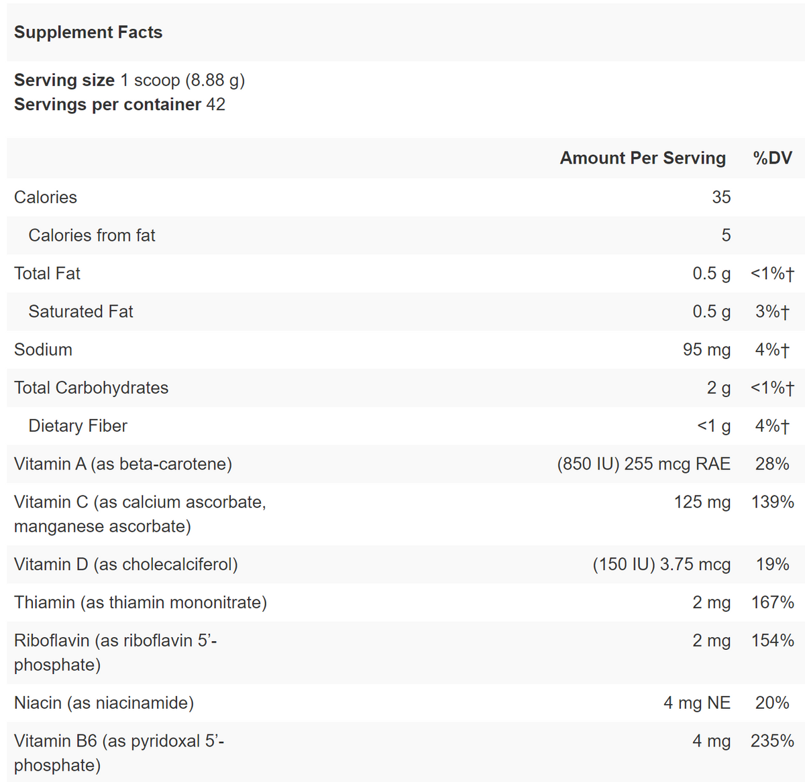Screen dimensions: 805x782
Task: Select the Vitamin D cholecalciferol label
Action: (x=126, y=564)
